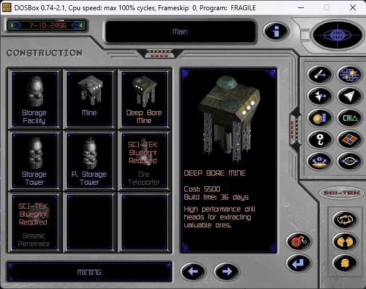Select the P. Storage Tower tile

click(x=89, y=159)
